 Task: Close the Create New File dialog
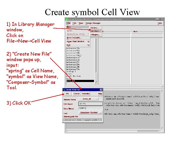101,90
